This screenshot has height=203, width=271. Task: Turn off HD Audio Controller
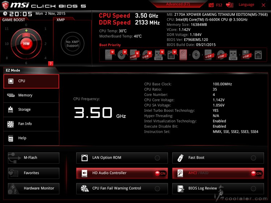tap(160, 173)
